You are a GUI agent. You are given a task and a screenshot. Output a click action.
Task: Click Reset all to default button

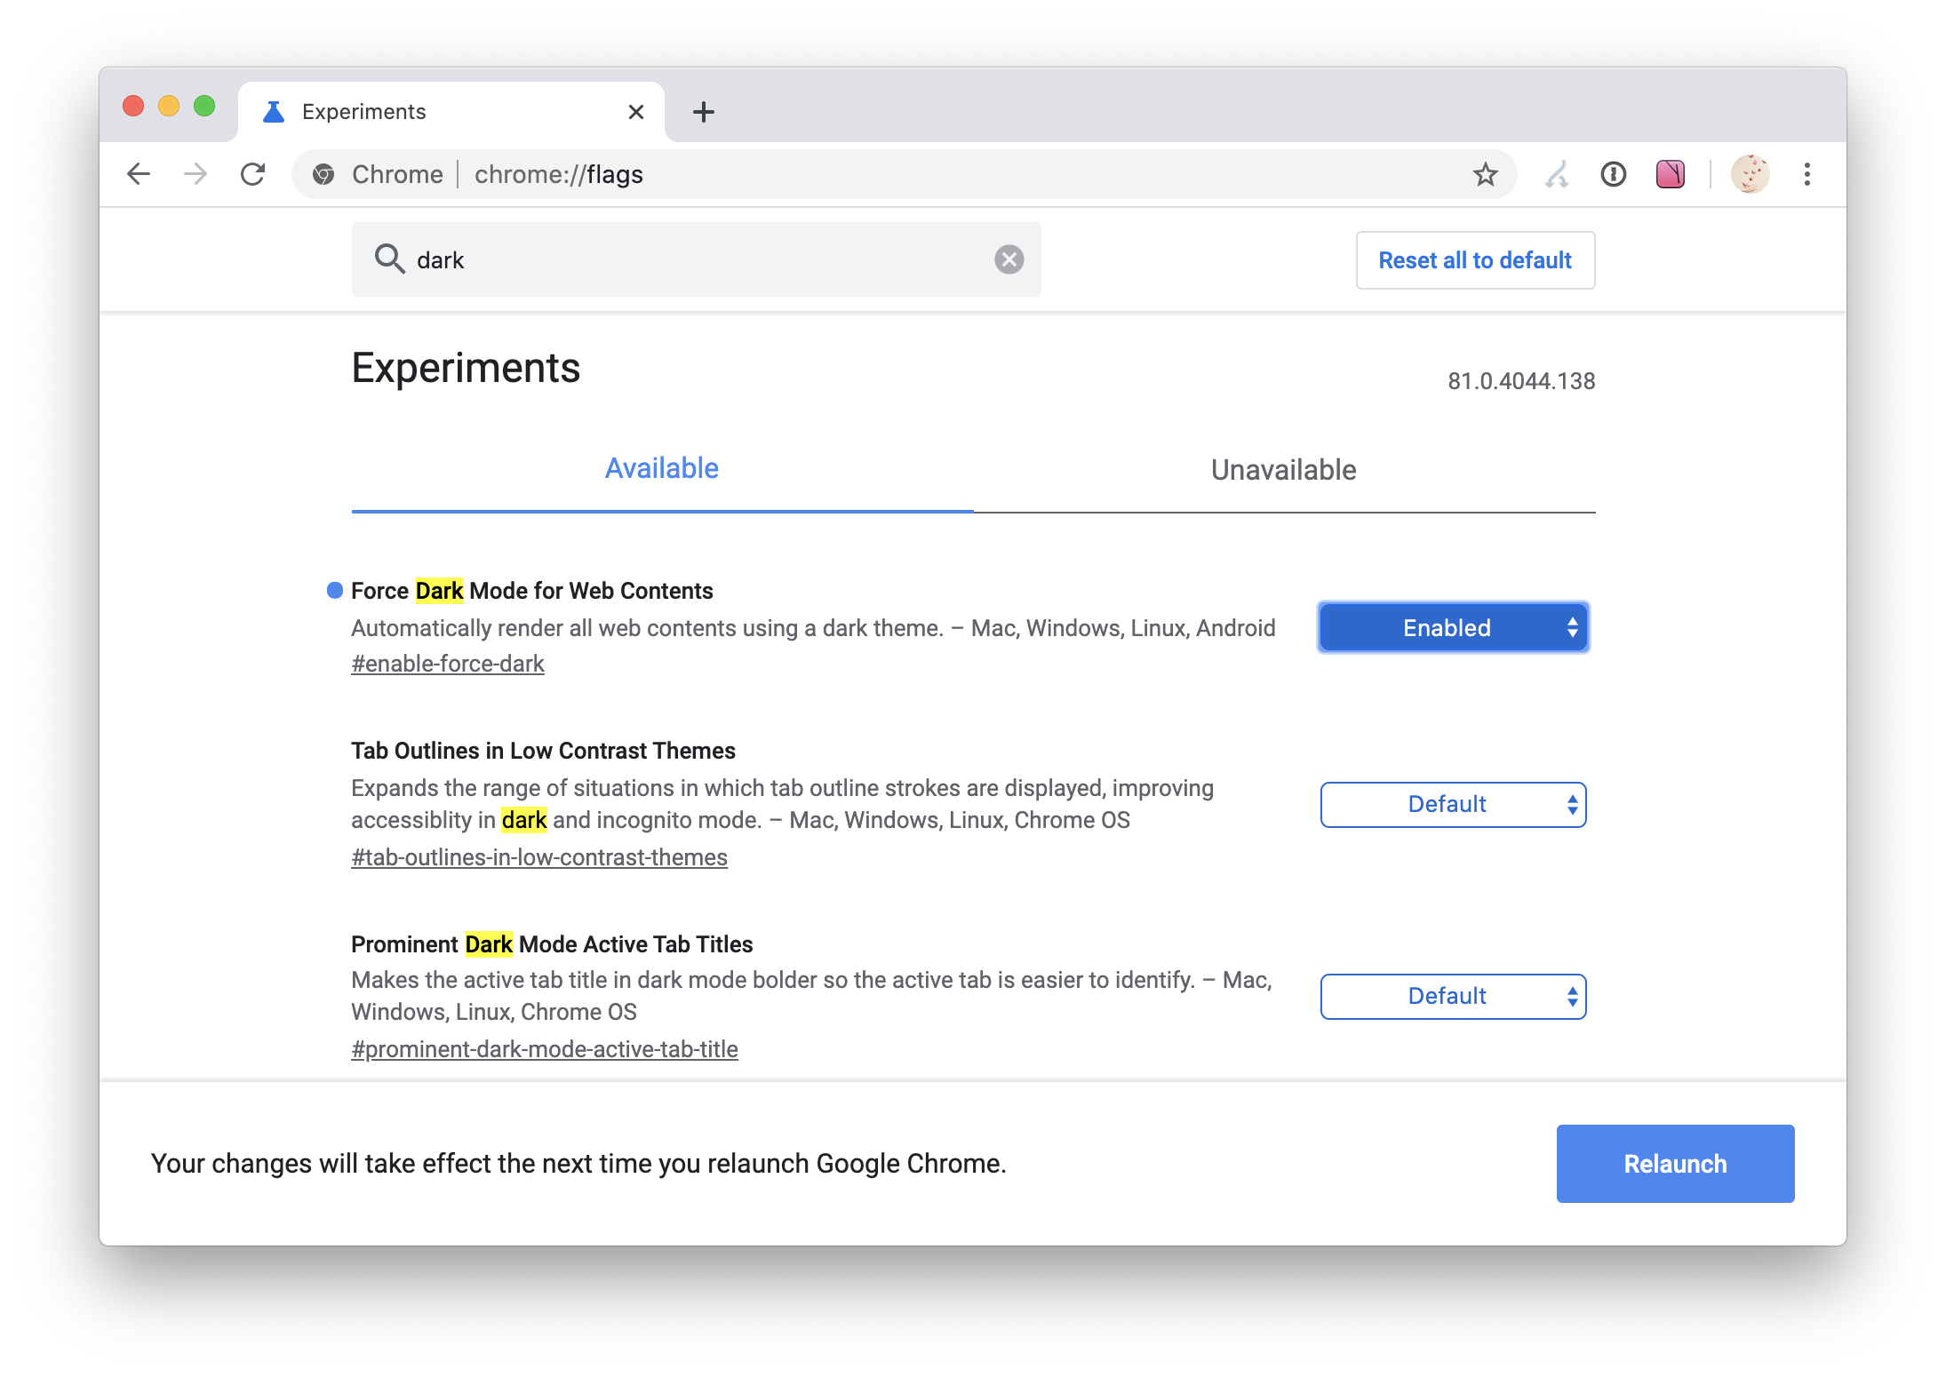coord(1473,261)
